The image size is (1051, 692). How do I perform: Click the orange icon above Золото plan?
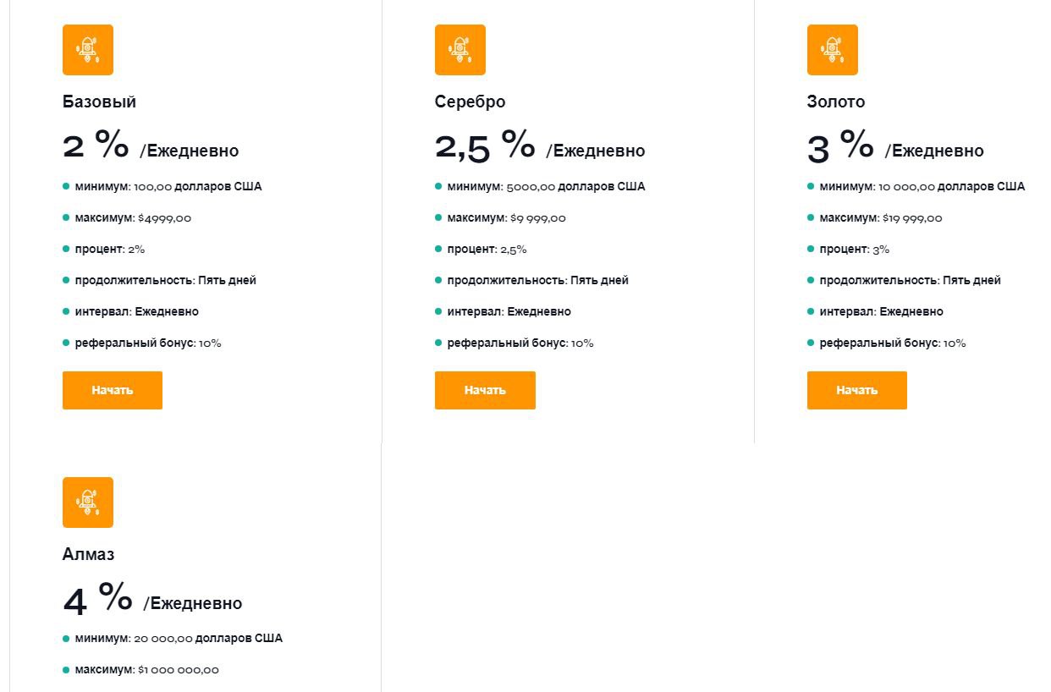tap(833, 50)
